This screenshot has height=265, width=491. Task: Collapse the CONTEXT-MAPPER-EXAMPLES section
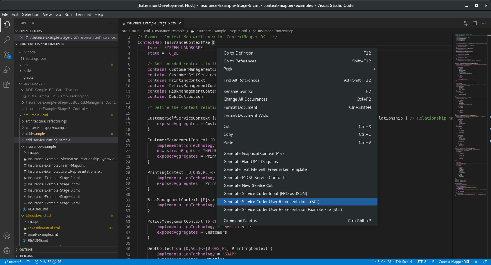pyautogui.click(x=42, y=44)
